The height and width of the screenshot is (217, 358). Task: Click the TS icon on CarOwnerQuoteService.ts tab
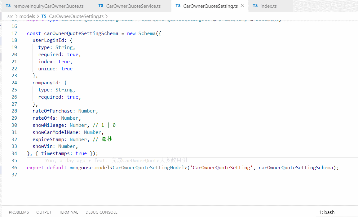pos(101,6)
